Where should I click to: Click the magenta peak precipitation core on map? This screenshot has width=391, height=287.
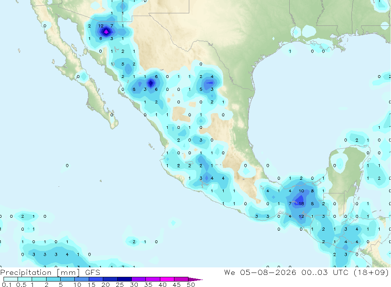click(x=106, y=32)
